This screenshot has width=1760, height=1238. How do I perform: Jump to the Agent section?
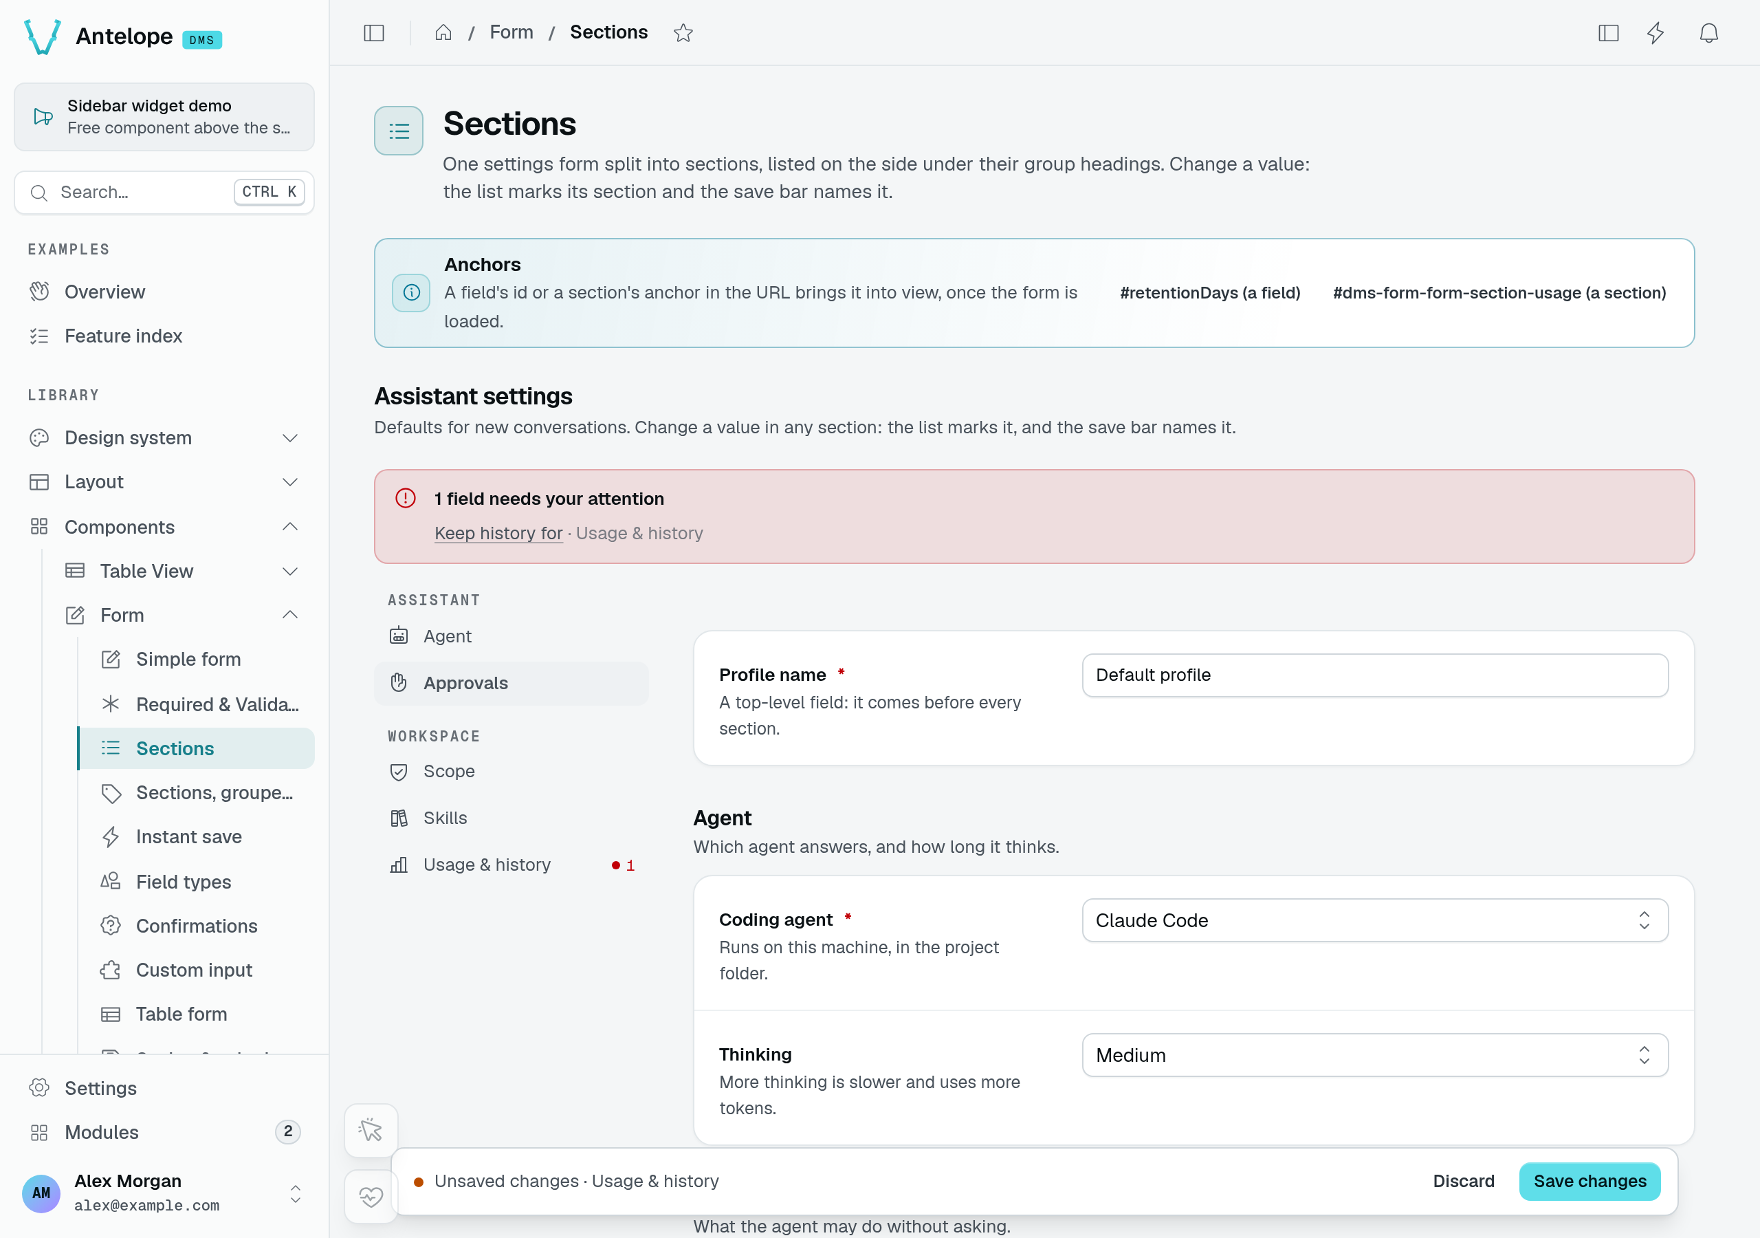[x=511, y=636]
